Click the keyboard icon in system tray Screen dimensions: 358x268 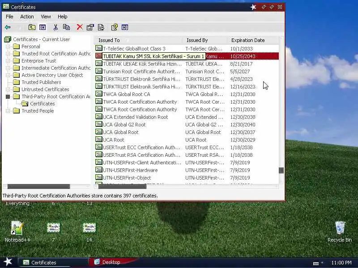[x=316, y=263]
